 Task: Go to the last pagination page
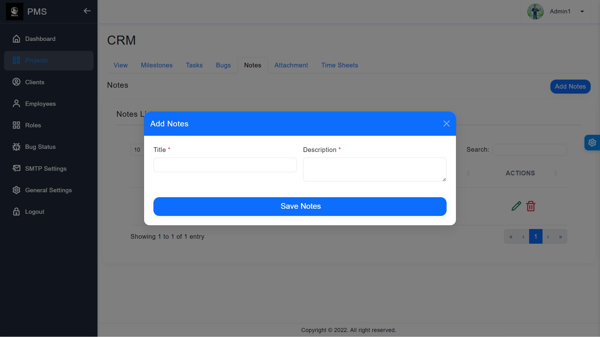coord(560,237)
